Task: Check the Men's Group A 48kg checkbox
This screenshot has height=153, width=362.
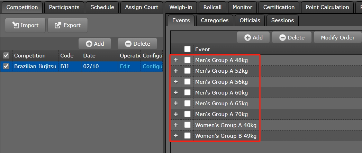Action: pos(187,60)
